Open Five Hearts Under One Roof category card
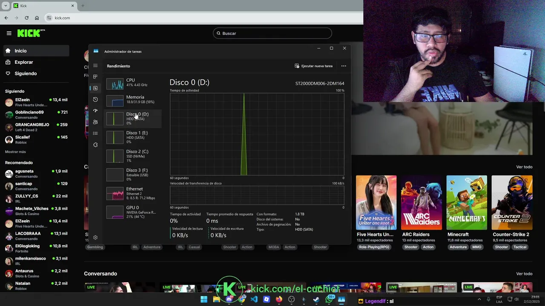Viewport: 545px width, 306px height. 376,203
